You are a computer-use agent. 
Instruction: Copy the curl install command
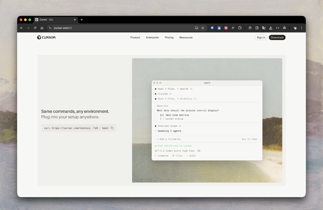pyautogui.click(x=112, y=128)
